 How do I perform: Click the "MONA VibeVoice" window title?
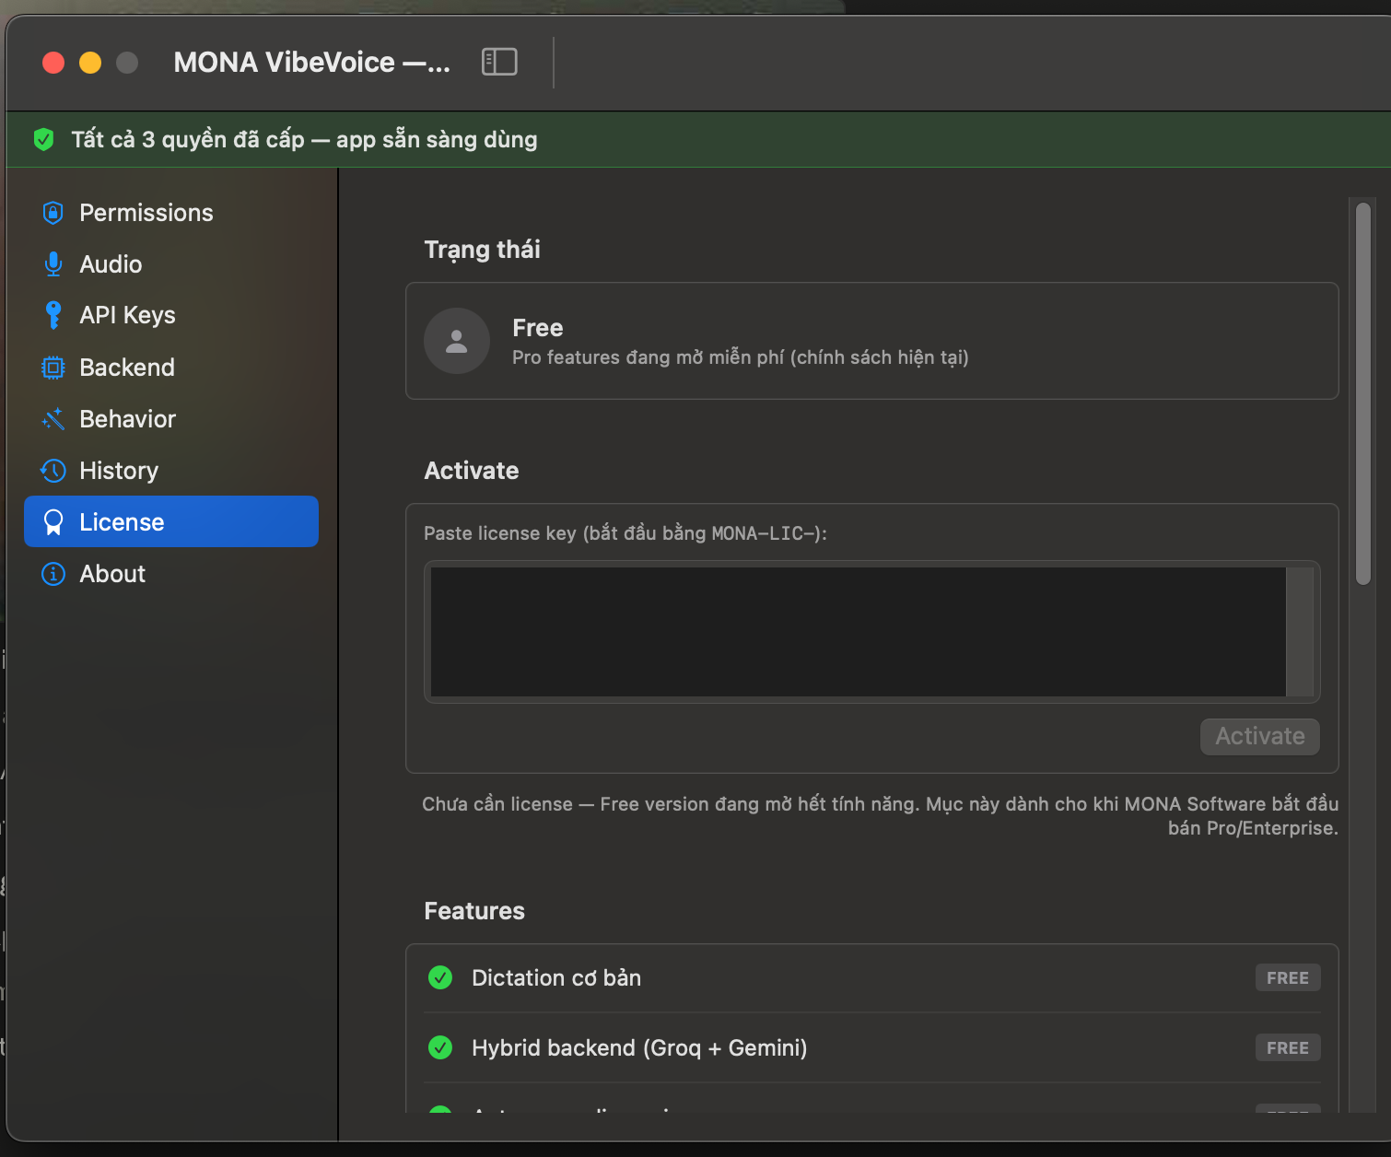[312, 63]
